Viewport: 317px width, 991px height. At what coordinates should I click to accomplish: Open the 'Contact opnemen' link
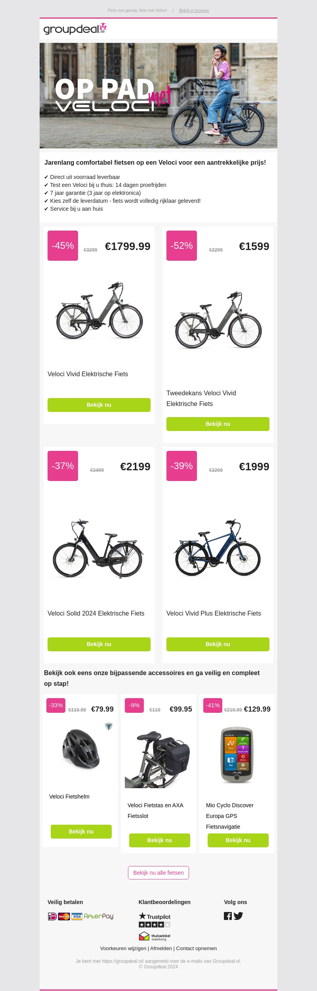click(197, 948)
